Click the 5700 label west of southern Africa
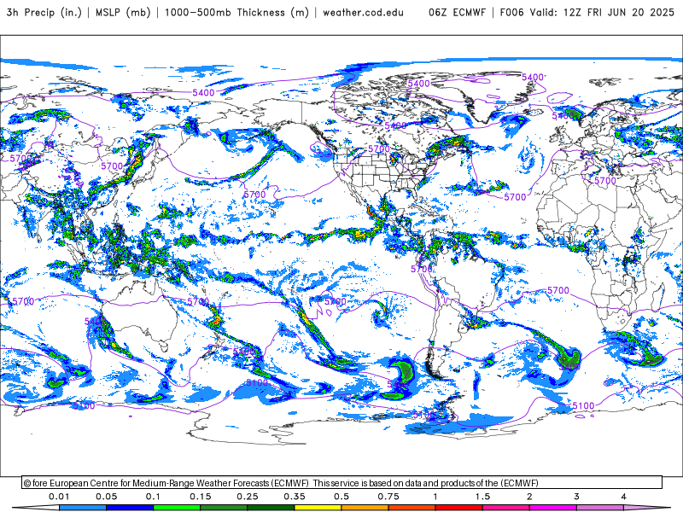This screenshot has width=683, height=512. (x=558, y=290)
